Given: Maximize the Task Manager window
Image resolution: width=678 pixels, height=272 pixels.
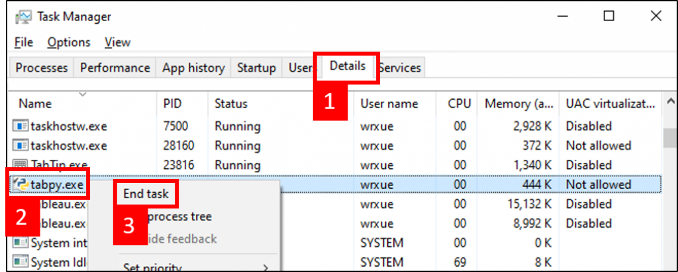Looking at the screenshot, I should pyautogui.click(x=608, y=17).
